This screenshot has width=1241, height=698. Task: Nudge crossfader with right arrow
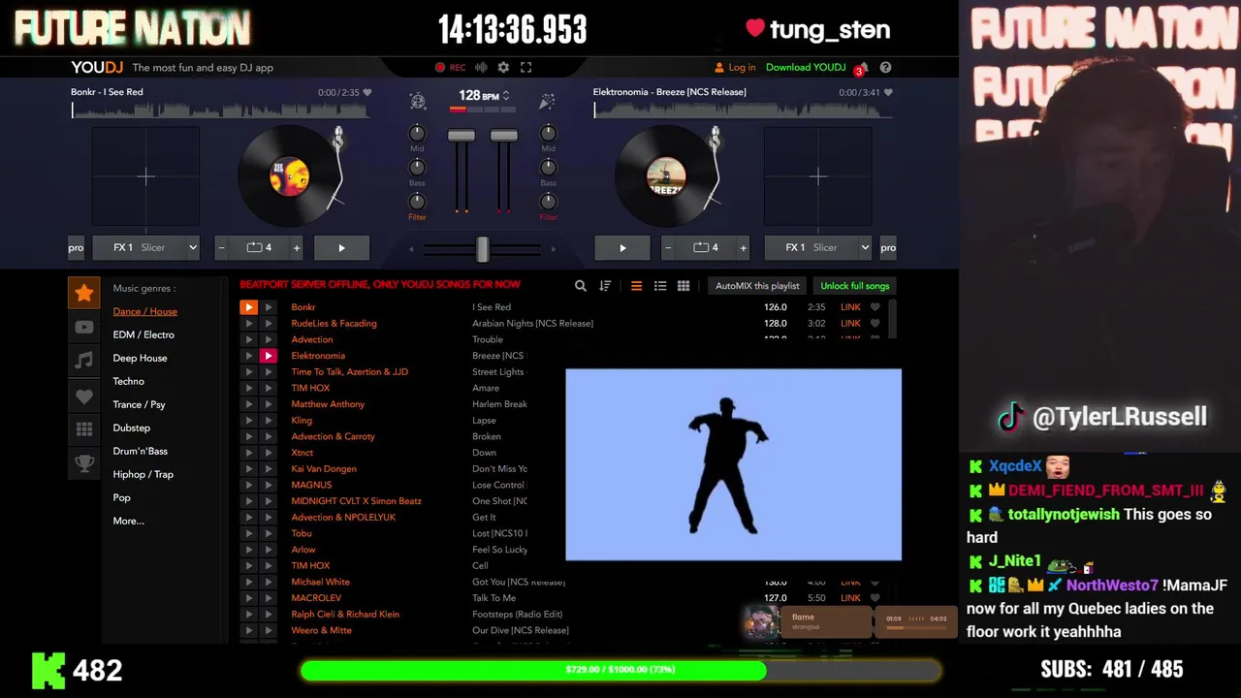click(x=553, y=249)
